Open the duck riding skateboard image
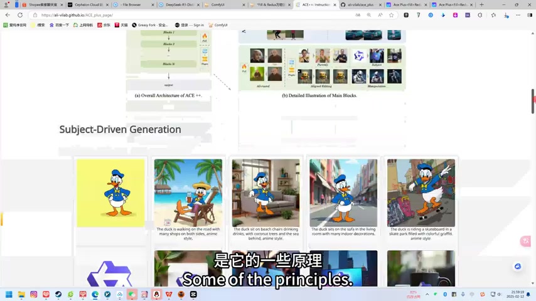Viewport: 536px width, 301px height. click(421, 193)
